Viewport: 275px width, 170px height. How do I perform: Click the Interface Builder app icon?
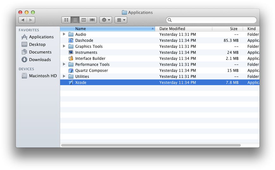(71, 58)
